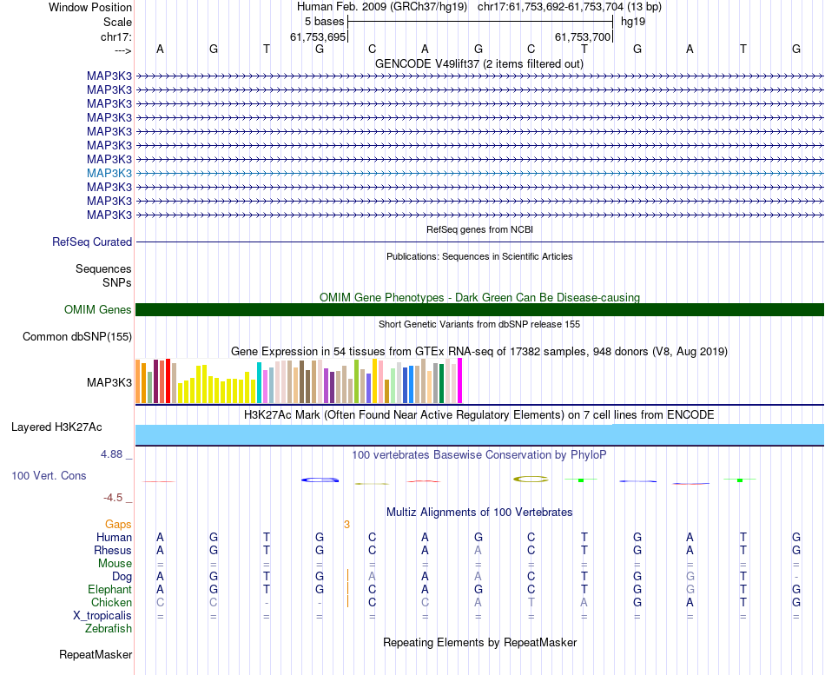Click the MAP3K3 label beside GTEx bar chart
The height and width of the screenshot is (675, 825).
pos(109,382)
